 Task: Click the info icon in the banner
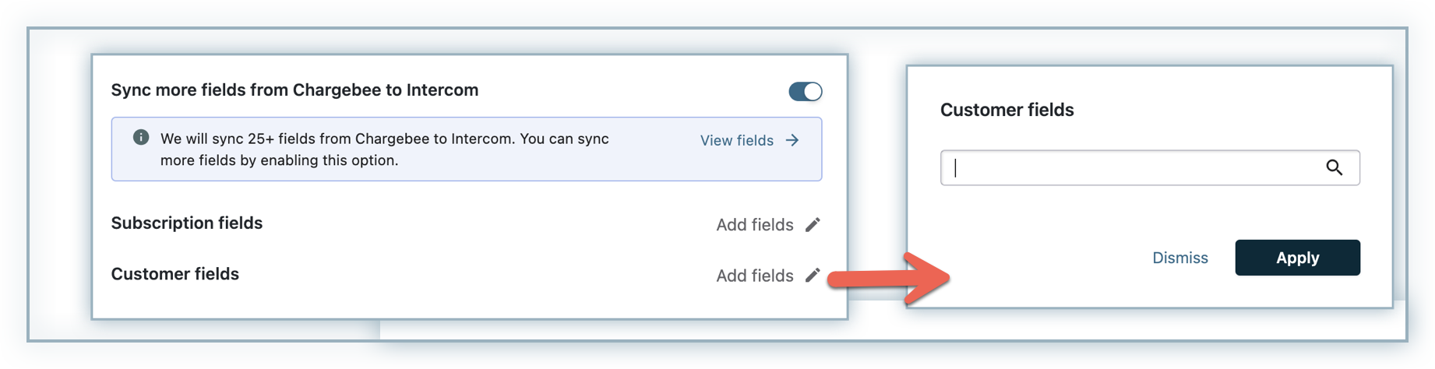pos(141,138)
